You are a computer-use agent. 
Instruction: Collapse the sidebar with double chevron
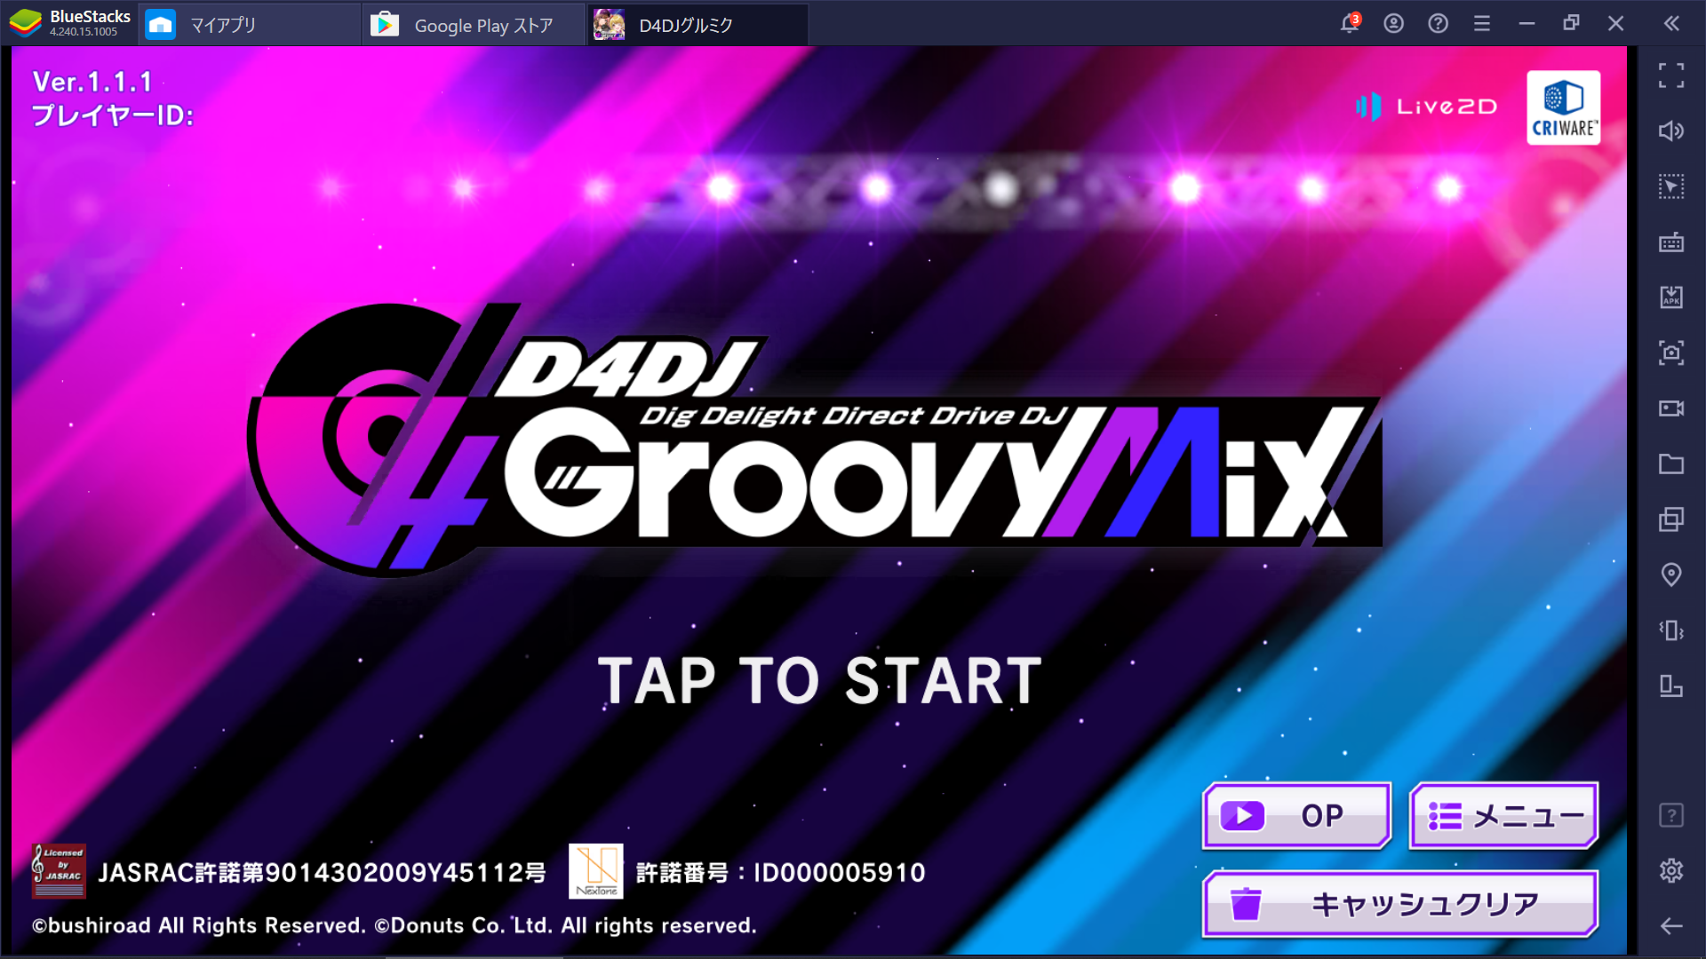1671,24
